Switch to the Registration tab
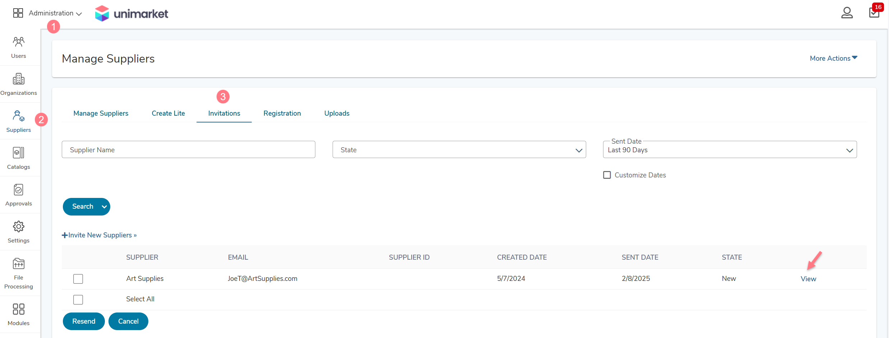 point(282,113)
